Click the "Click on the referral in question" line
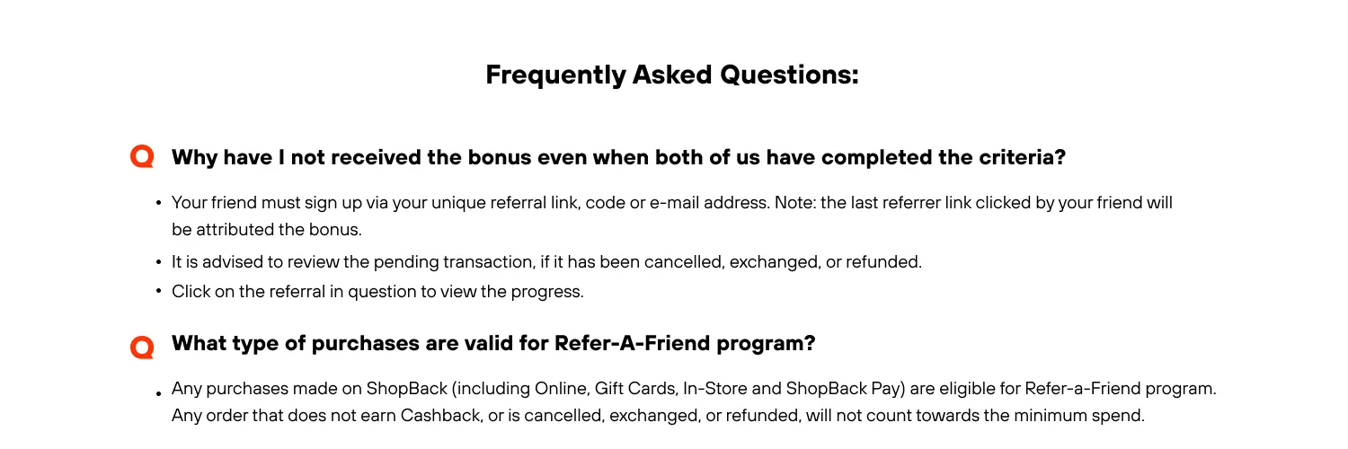 pos(377,291)
